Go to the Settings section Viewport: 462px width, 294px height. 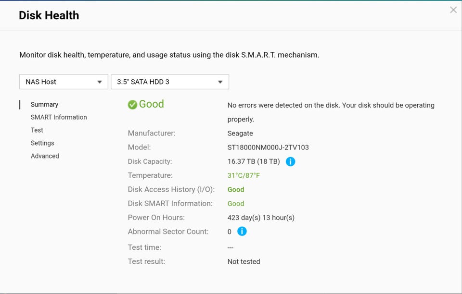tap(42, 143)
